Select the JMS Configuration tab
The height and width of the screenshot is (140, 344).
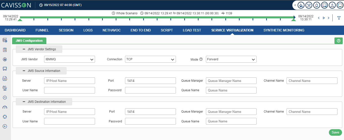point(29,41)
